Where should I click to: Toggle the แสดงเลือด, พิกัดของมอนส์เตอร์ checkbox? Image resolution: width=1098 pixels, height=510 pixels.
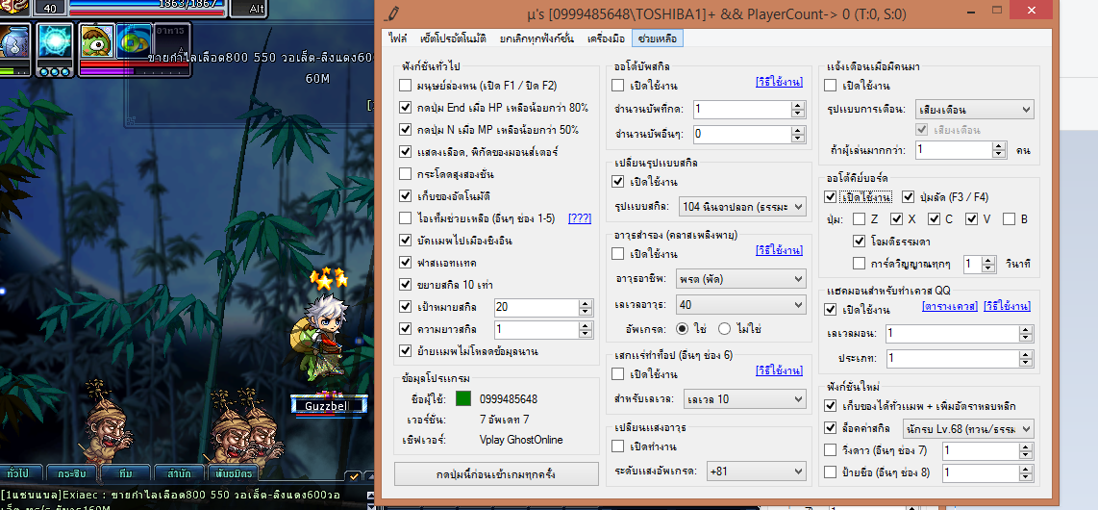coord(405,151)
